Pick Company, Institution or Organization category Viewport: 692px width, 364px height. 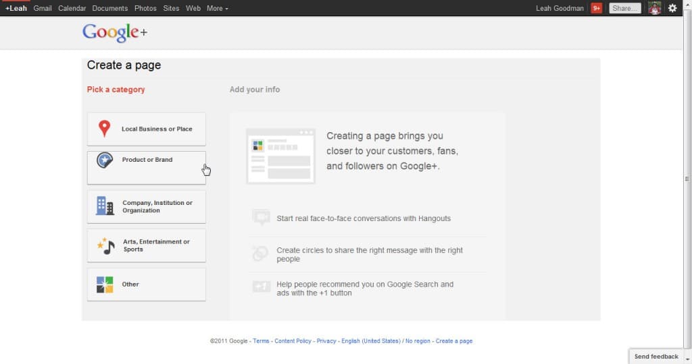tap(147, 206)
